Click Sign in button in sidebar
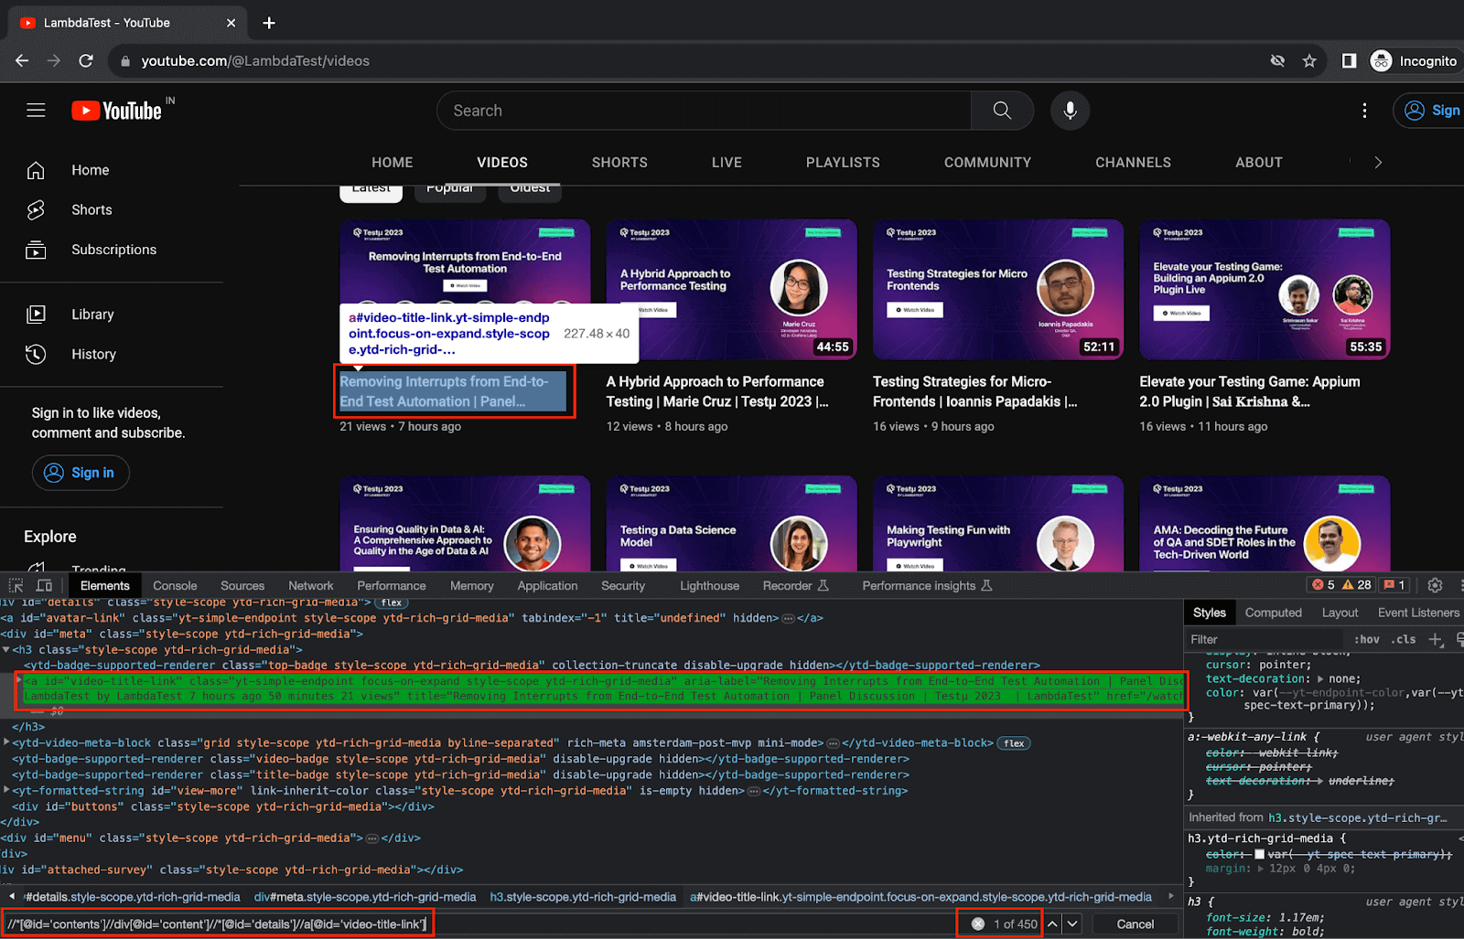 tap(81, 473)
